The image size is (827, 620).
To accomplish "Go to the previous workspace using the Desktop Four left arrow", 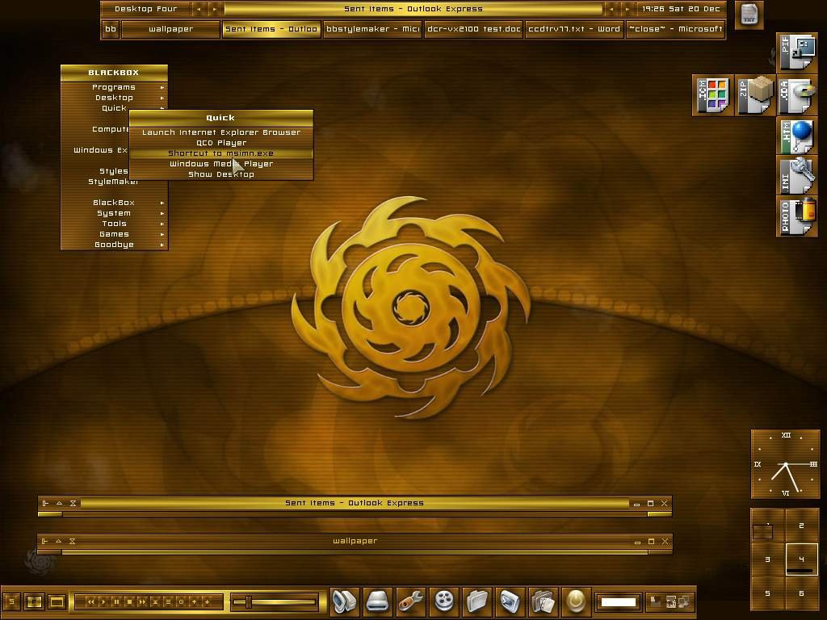I will (x=199, y=9).
